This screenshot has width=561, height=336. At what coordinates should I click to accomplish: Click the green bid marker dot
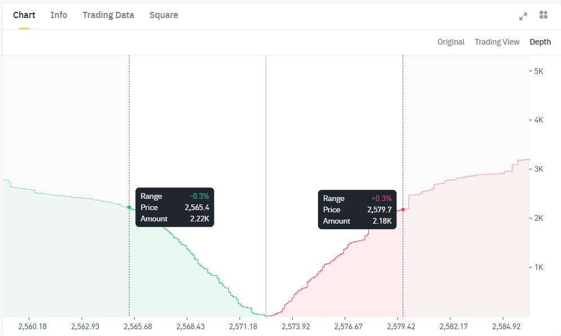click(129, 207)
